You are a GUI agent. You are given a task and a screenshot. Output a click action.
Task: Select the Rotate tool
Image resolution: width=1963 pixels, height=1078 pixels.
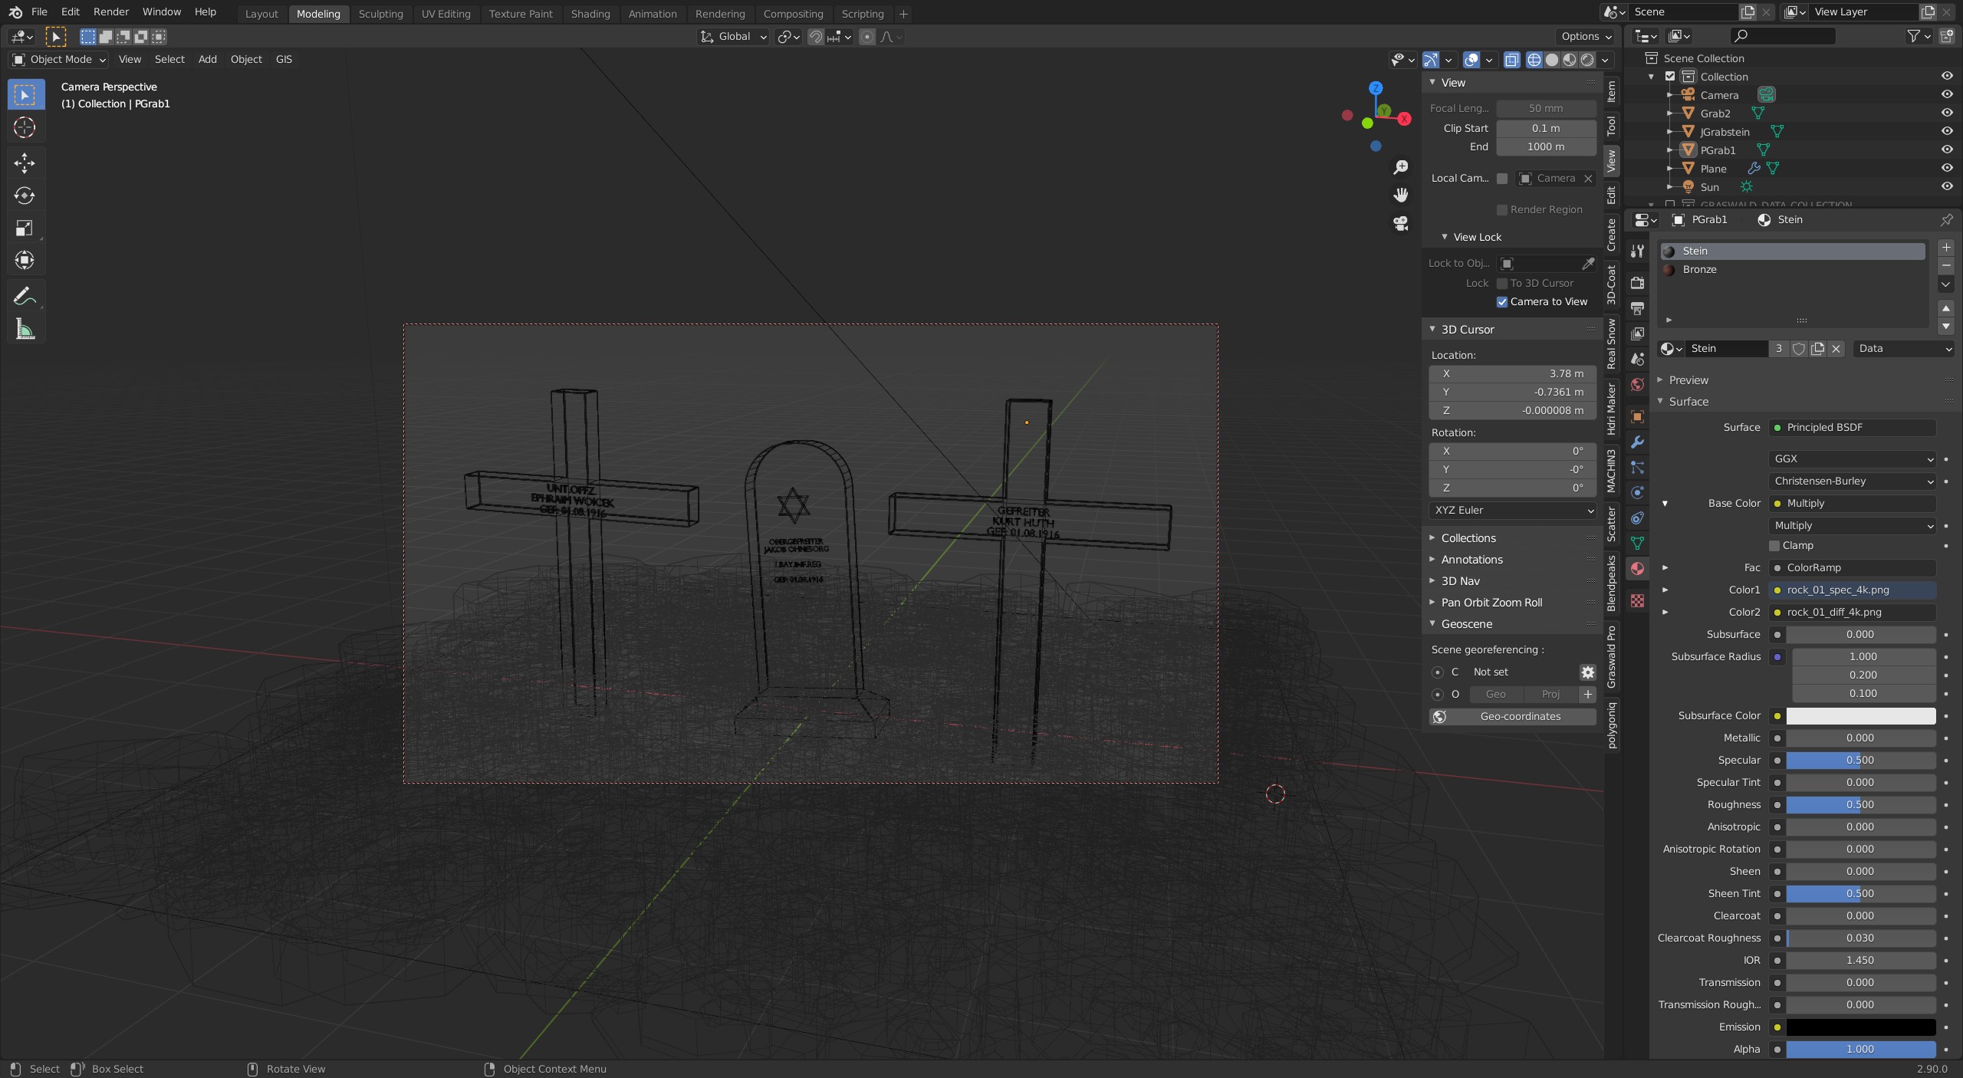point(25,196)
